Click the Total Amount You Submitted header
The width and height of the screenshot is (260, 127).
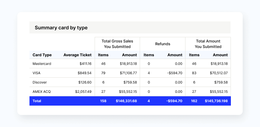pos(208,44)
